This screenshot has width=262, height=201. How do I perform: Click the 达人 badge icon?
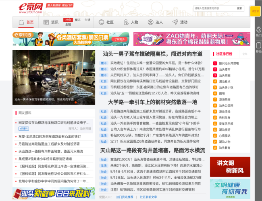150,22
